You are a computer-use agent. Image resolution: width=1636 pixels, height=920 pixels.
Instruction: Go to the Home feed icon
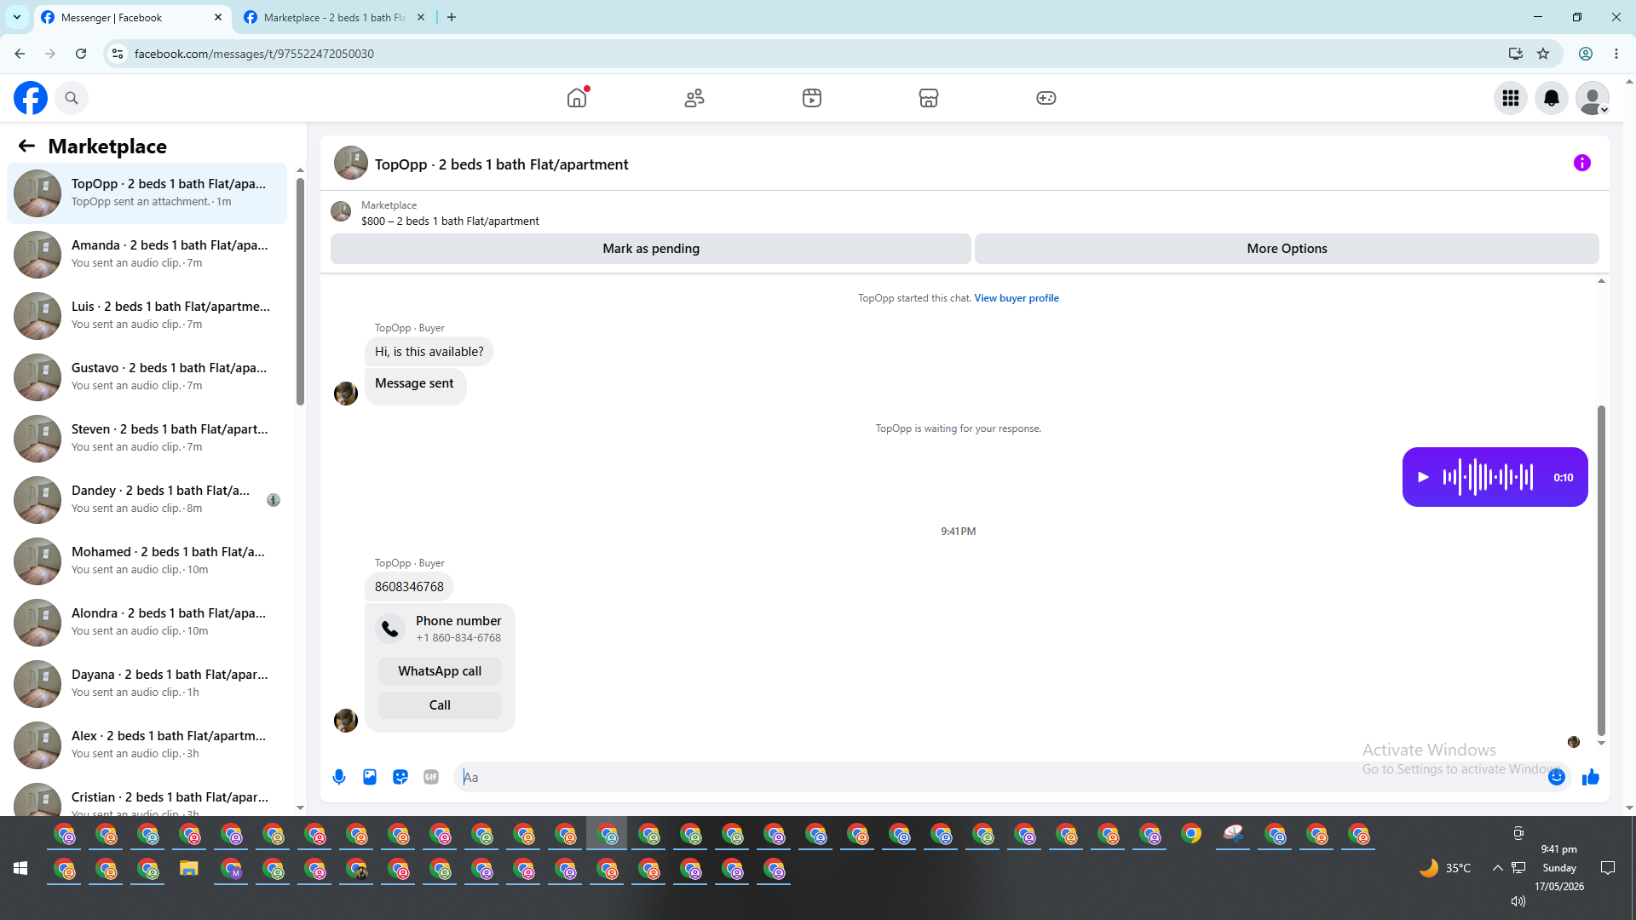coord(577,98)
